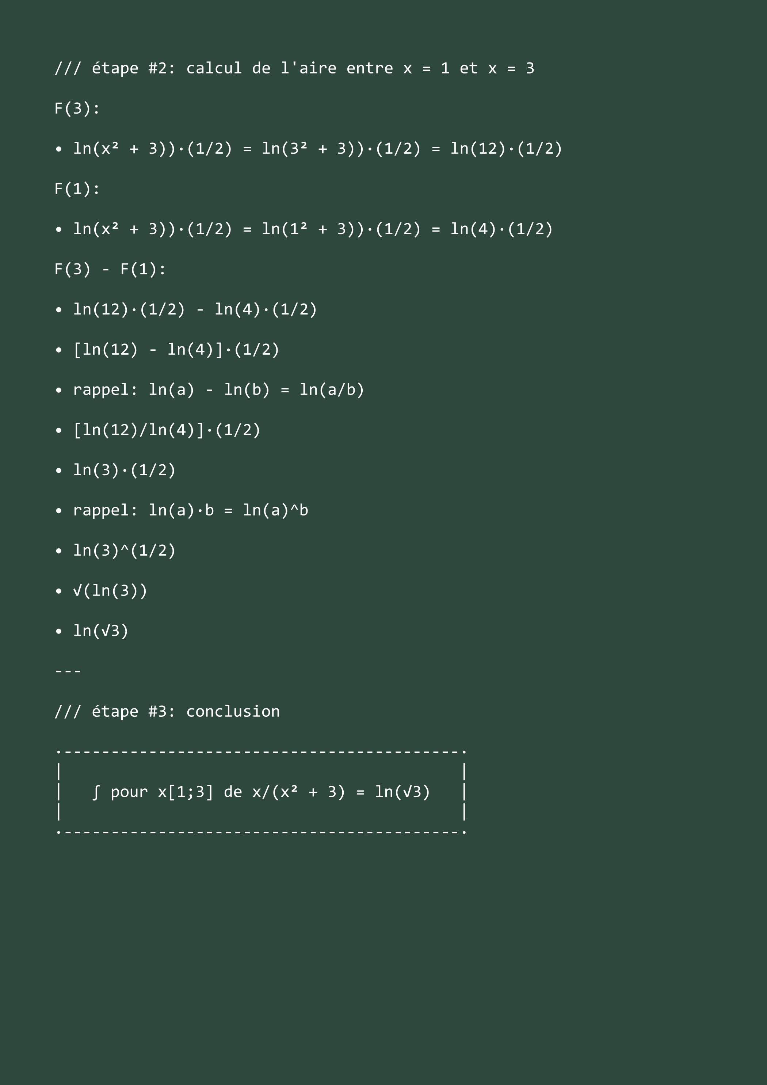Click the rappel ln(a)·b = ln(a)^b line
This screenshot has width=767, height=1085.
[x=181, y=510]
